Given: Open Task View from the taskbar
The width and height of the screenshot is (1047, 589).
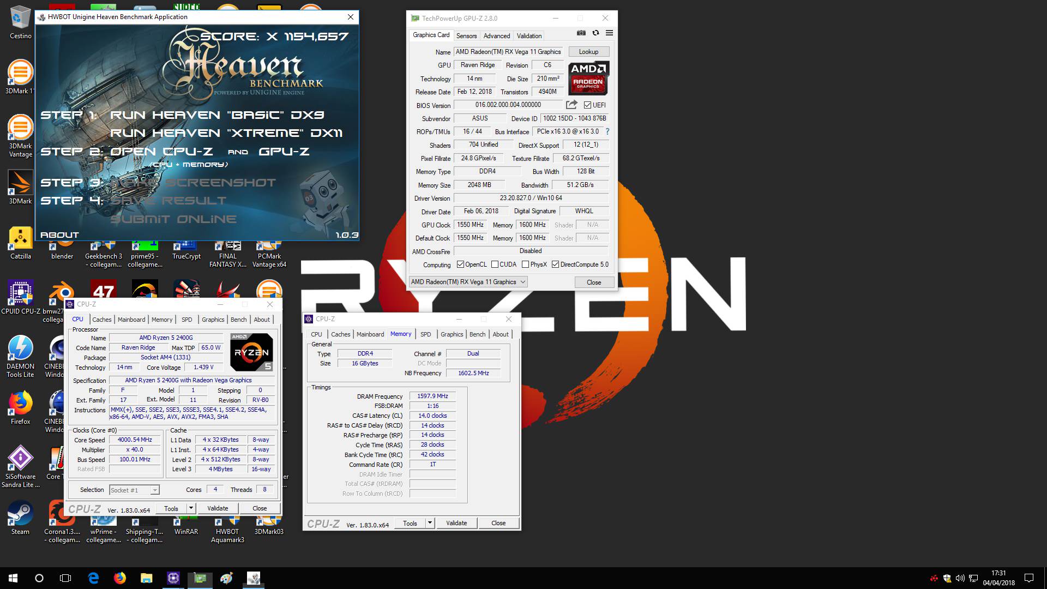Looking at the screenshot, I should [x=65, y=578].
